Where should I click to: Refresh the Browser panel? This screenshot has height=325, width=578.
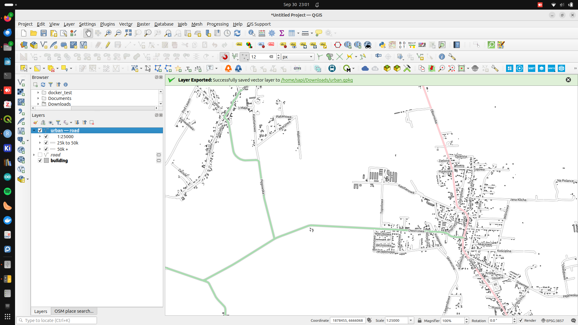click(43, 85)
